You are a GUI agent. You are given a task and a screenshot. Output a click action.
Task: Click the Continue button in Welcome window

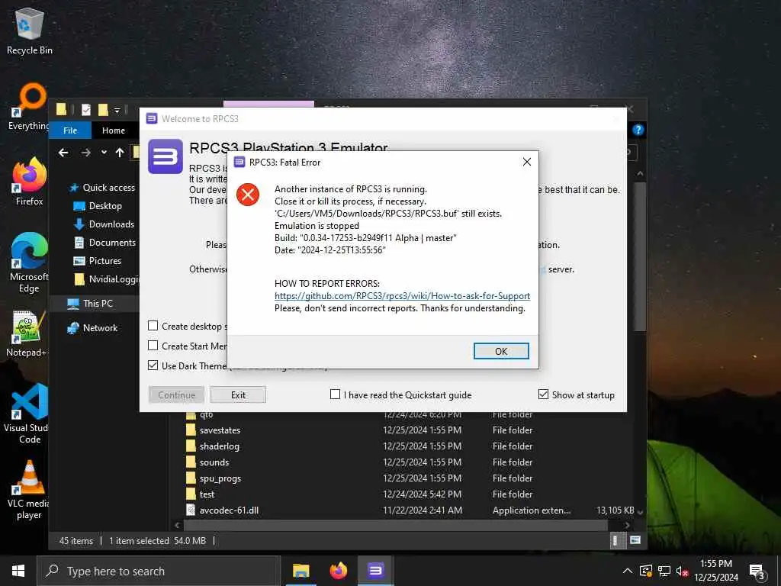176,394
